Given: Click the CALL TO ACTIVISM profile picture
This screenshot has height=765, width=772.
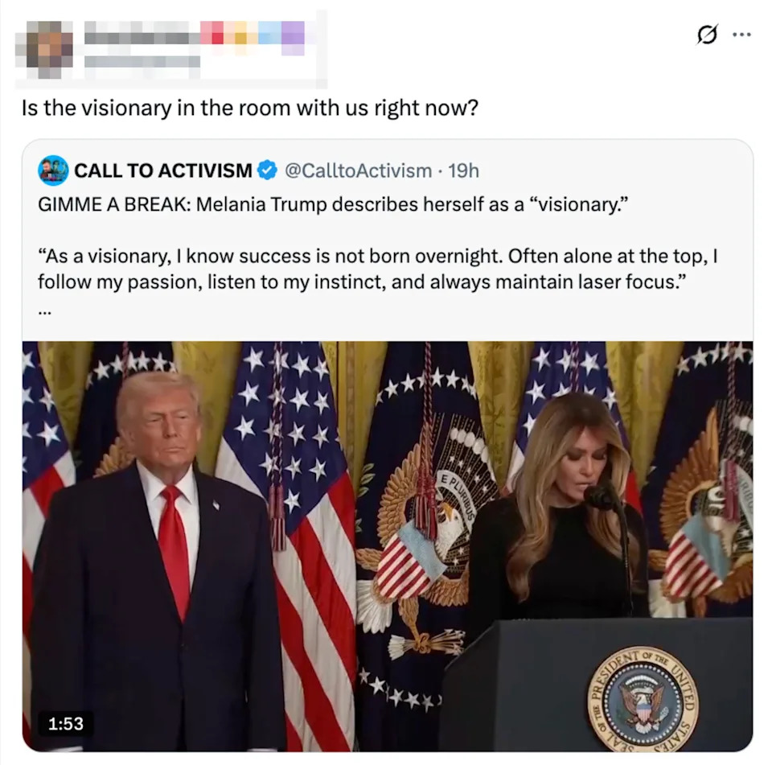Looking at the screenshot, I should (x=53, y=171).
